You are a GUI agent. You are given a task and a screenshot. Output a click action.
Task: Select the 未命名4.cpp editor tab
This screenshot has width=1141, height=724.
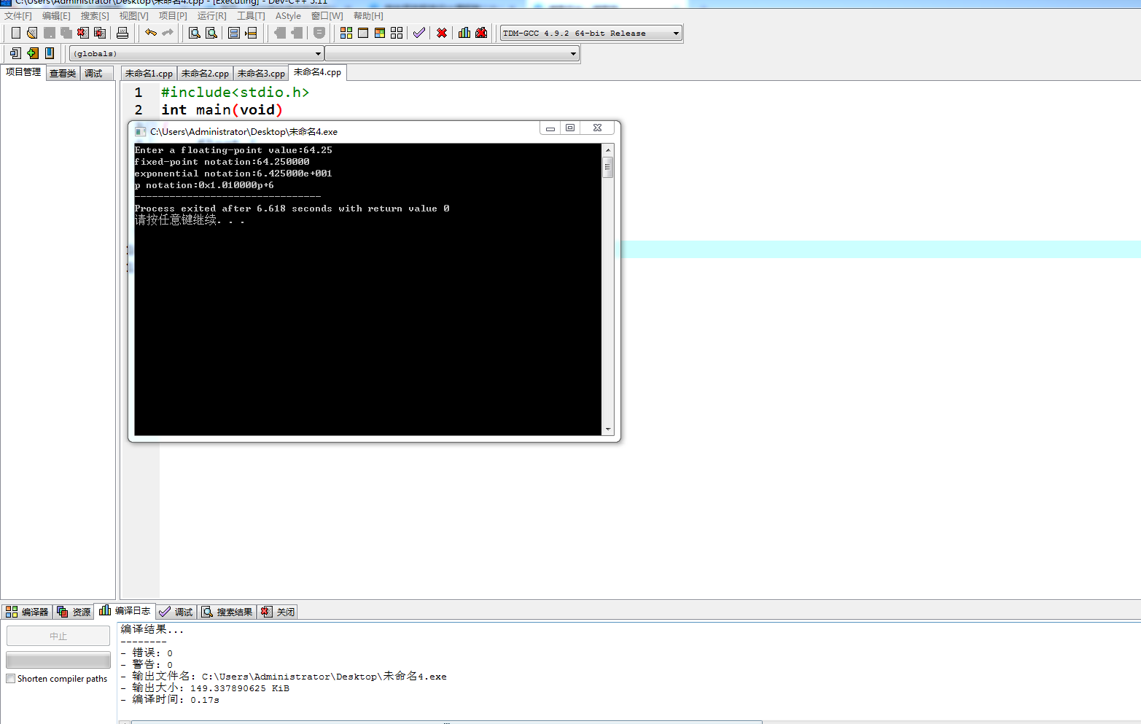[317, 72]
